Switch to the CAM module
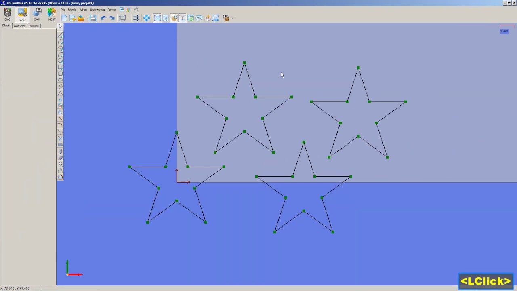 pyautogui.click(x=37, y=14)
